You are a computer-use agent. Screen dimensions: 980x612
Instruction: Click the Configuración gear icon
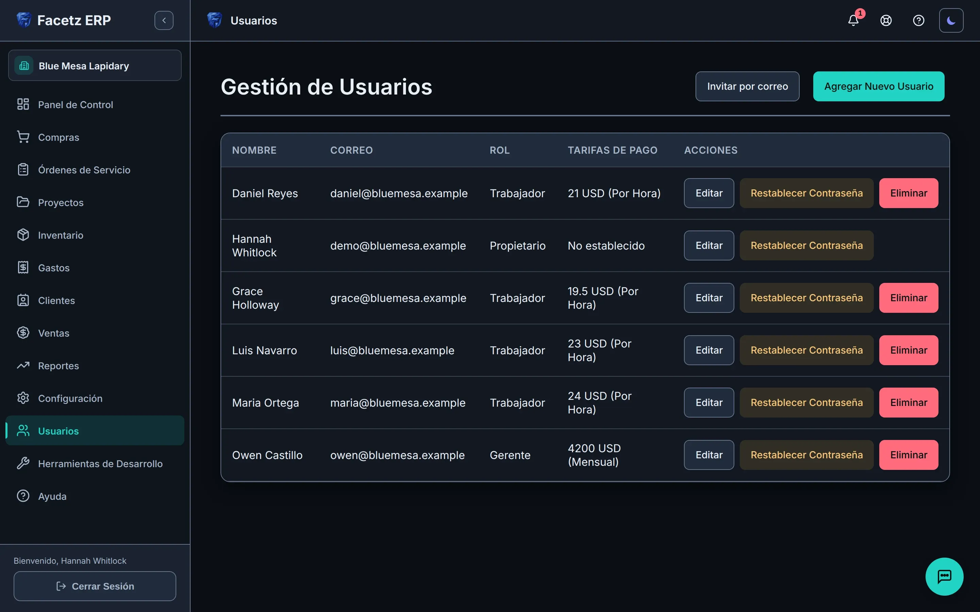[x=23, y=398]
